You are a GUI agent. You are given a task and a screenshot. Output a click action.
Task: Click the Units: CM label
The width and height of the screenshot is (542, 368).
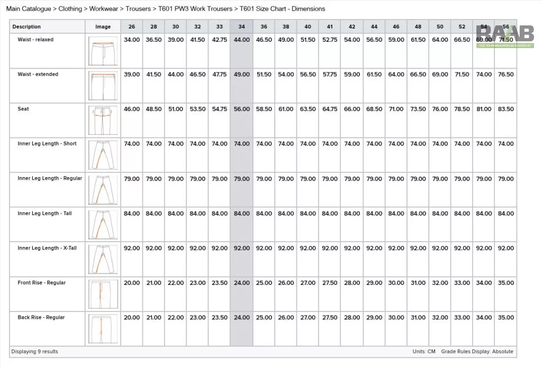point(424,352)
